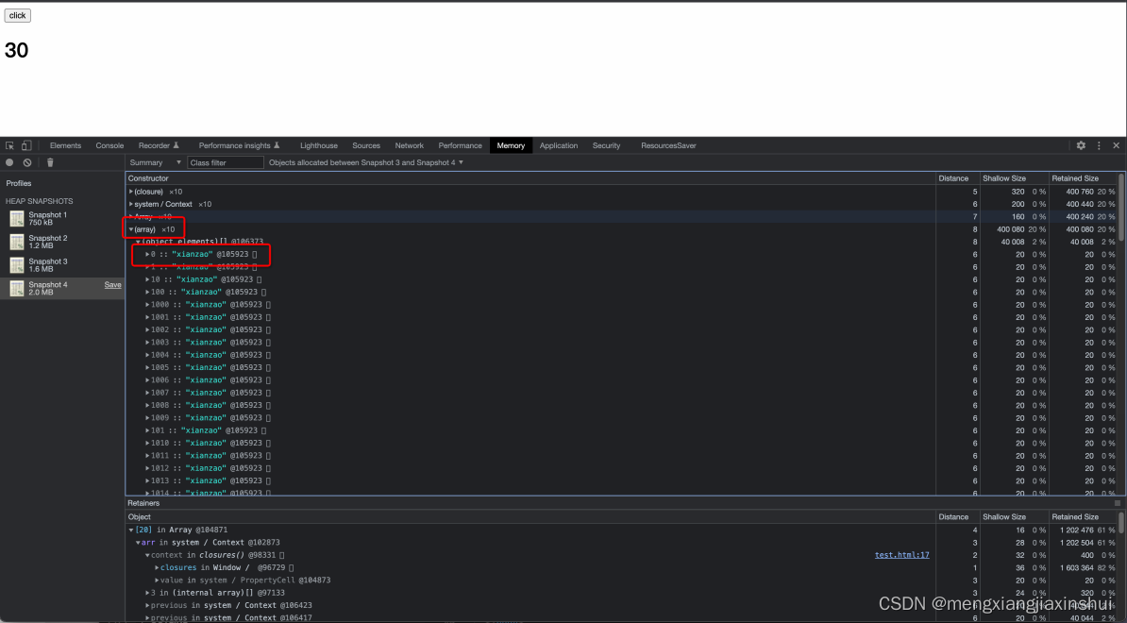Open the snapshot comparison range dropdown
This screenshot has width=1127, height=623.
366,162
